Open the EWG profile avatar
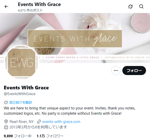 (22, 62)
